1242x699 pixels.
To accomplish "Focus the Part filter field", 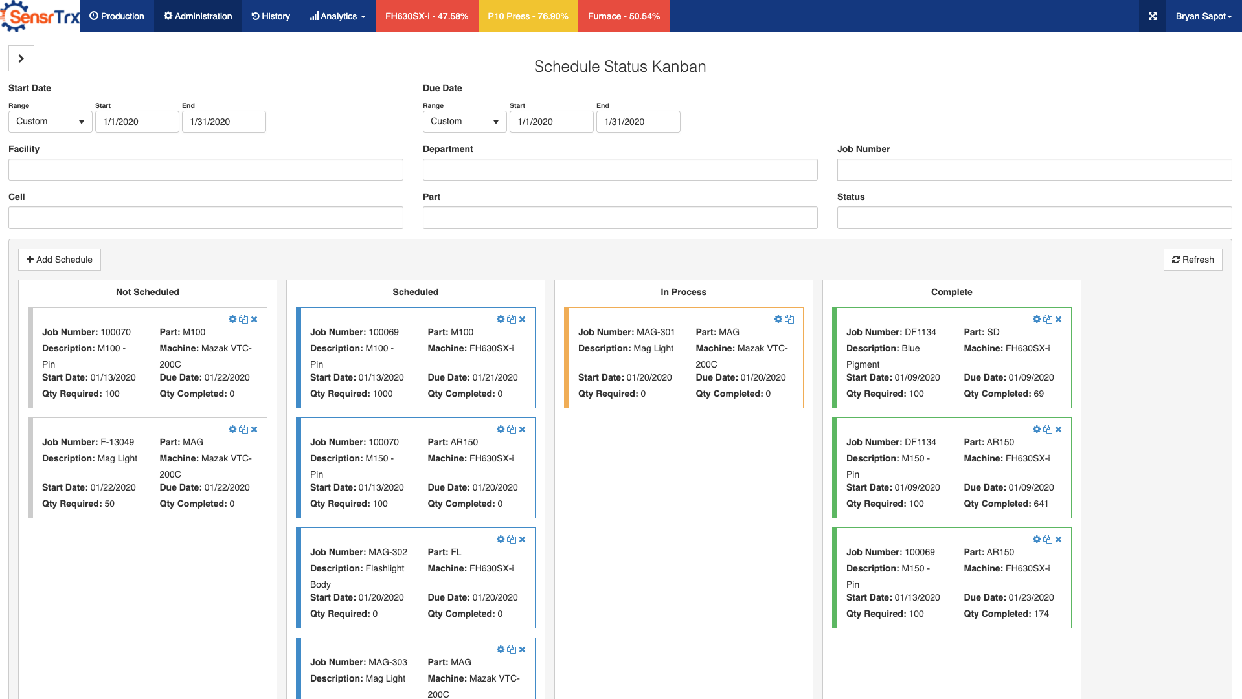I will [x=620, y=217].
